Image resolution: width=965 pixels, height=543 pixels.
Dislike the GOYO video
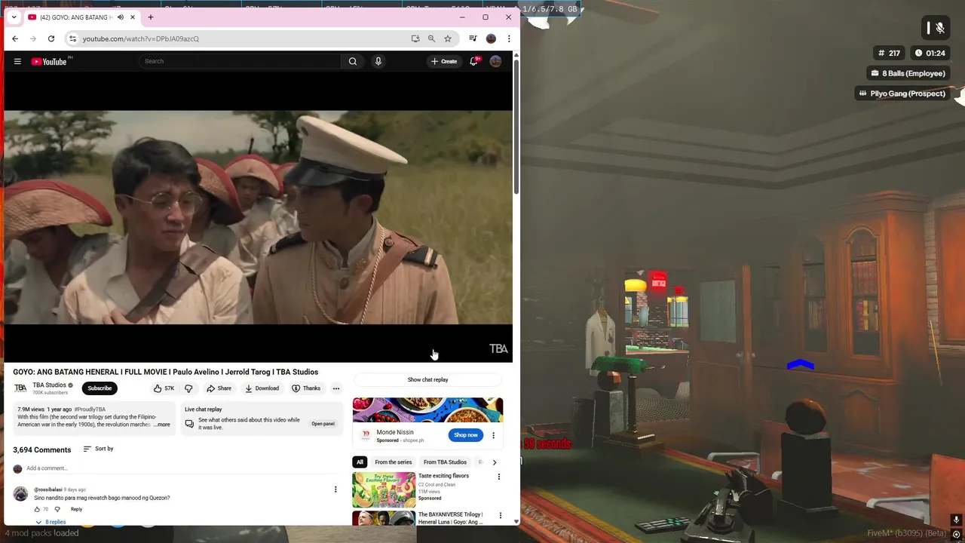coord(188,388)
